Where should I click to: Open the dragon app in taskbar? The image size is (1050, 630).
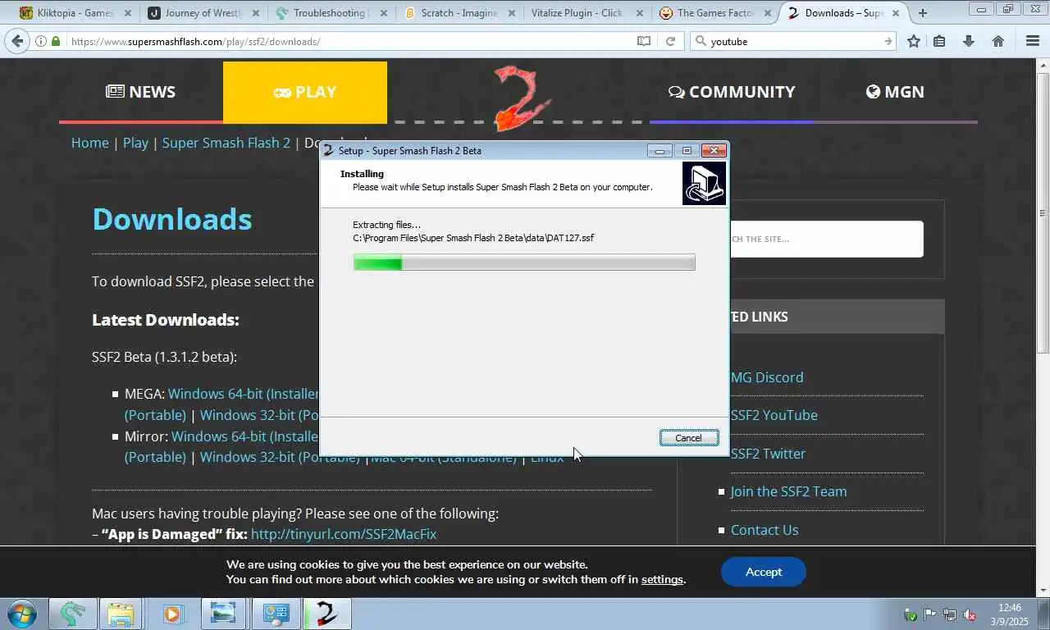[73, 614]
